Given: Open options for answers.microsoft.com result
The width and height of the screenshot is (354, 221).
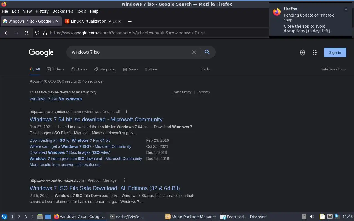Looking at the screenshot, I should pos(127,112).
